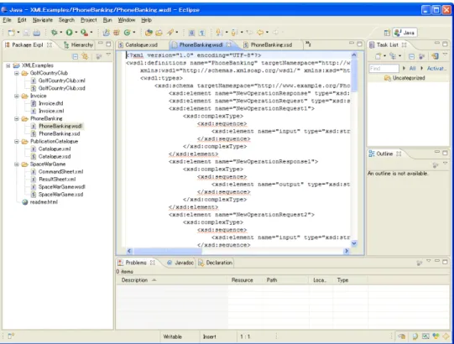The image size is (454, 344).
Task: Click the Back yellow arrow toolbar icon
Action: click(x=260, y=33)
